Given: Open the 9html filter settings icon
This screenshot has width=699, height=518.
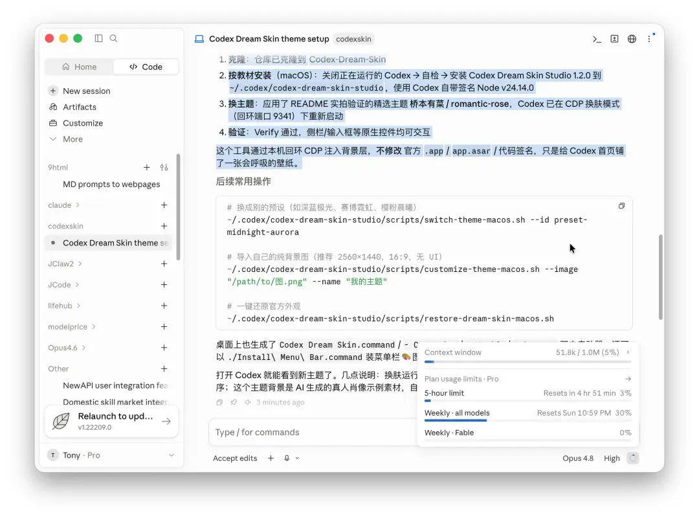Looking at the screenshot, I should [x=164, y=167].
